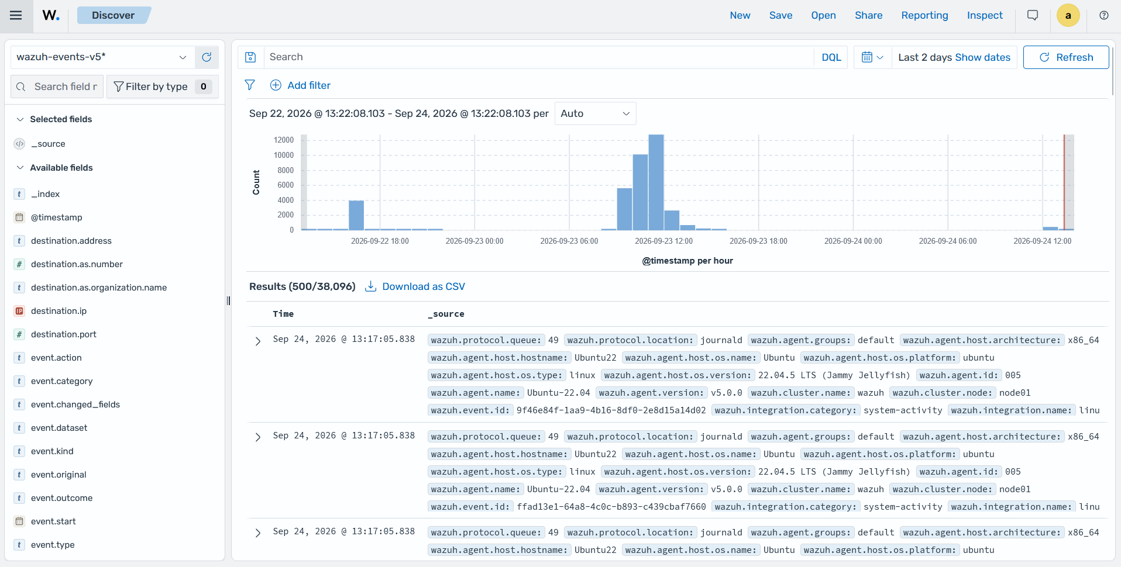The image size is (1121, 567).
Task: Click the filter funnel options icon
Action: point(250,85)
